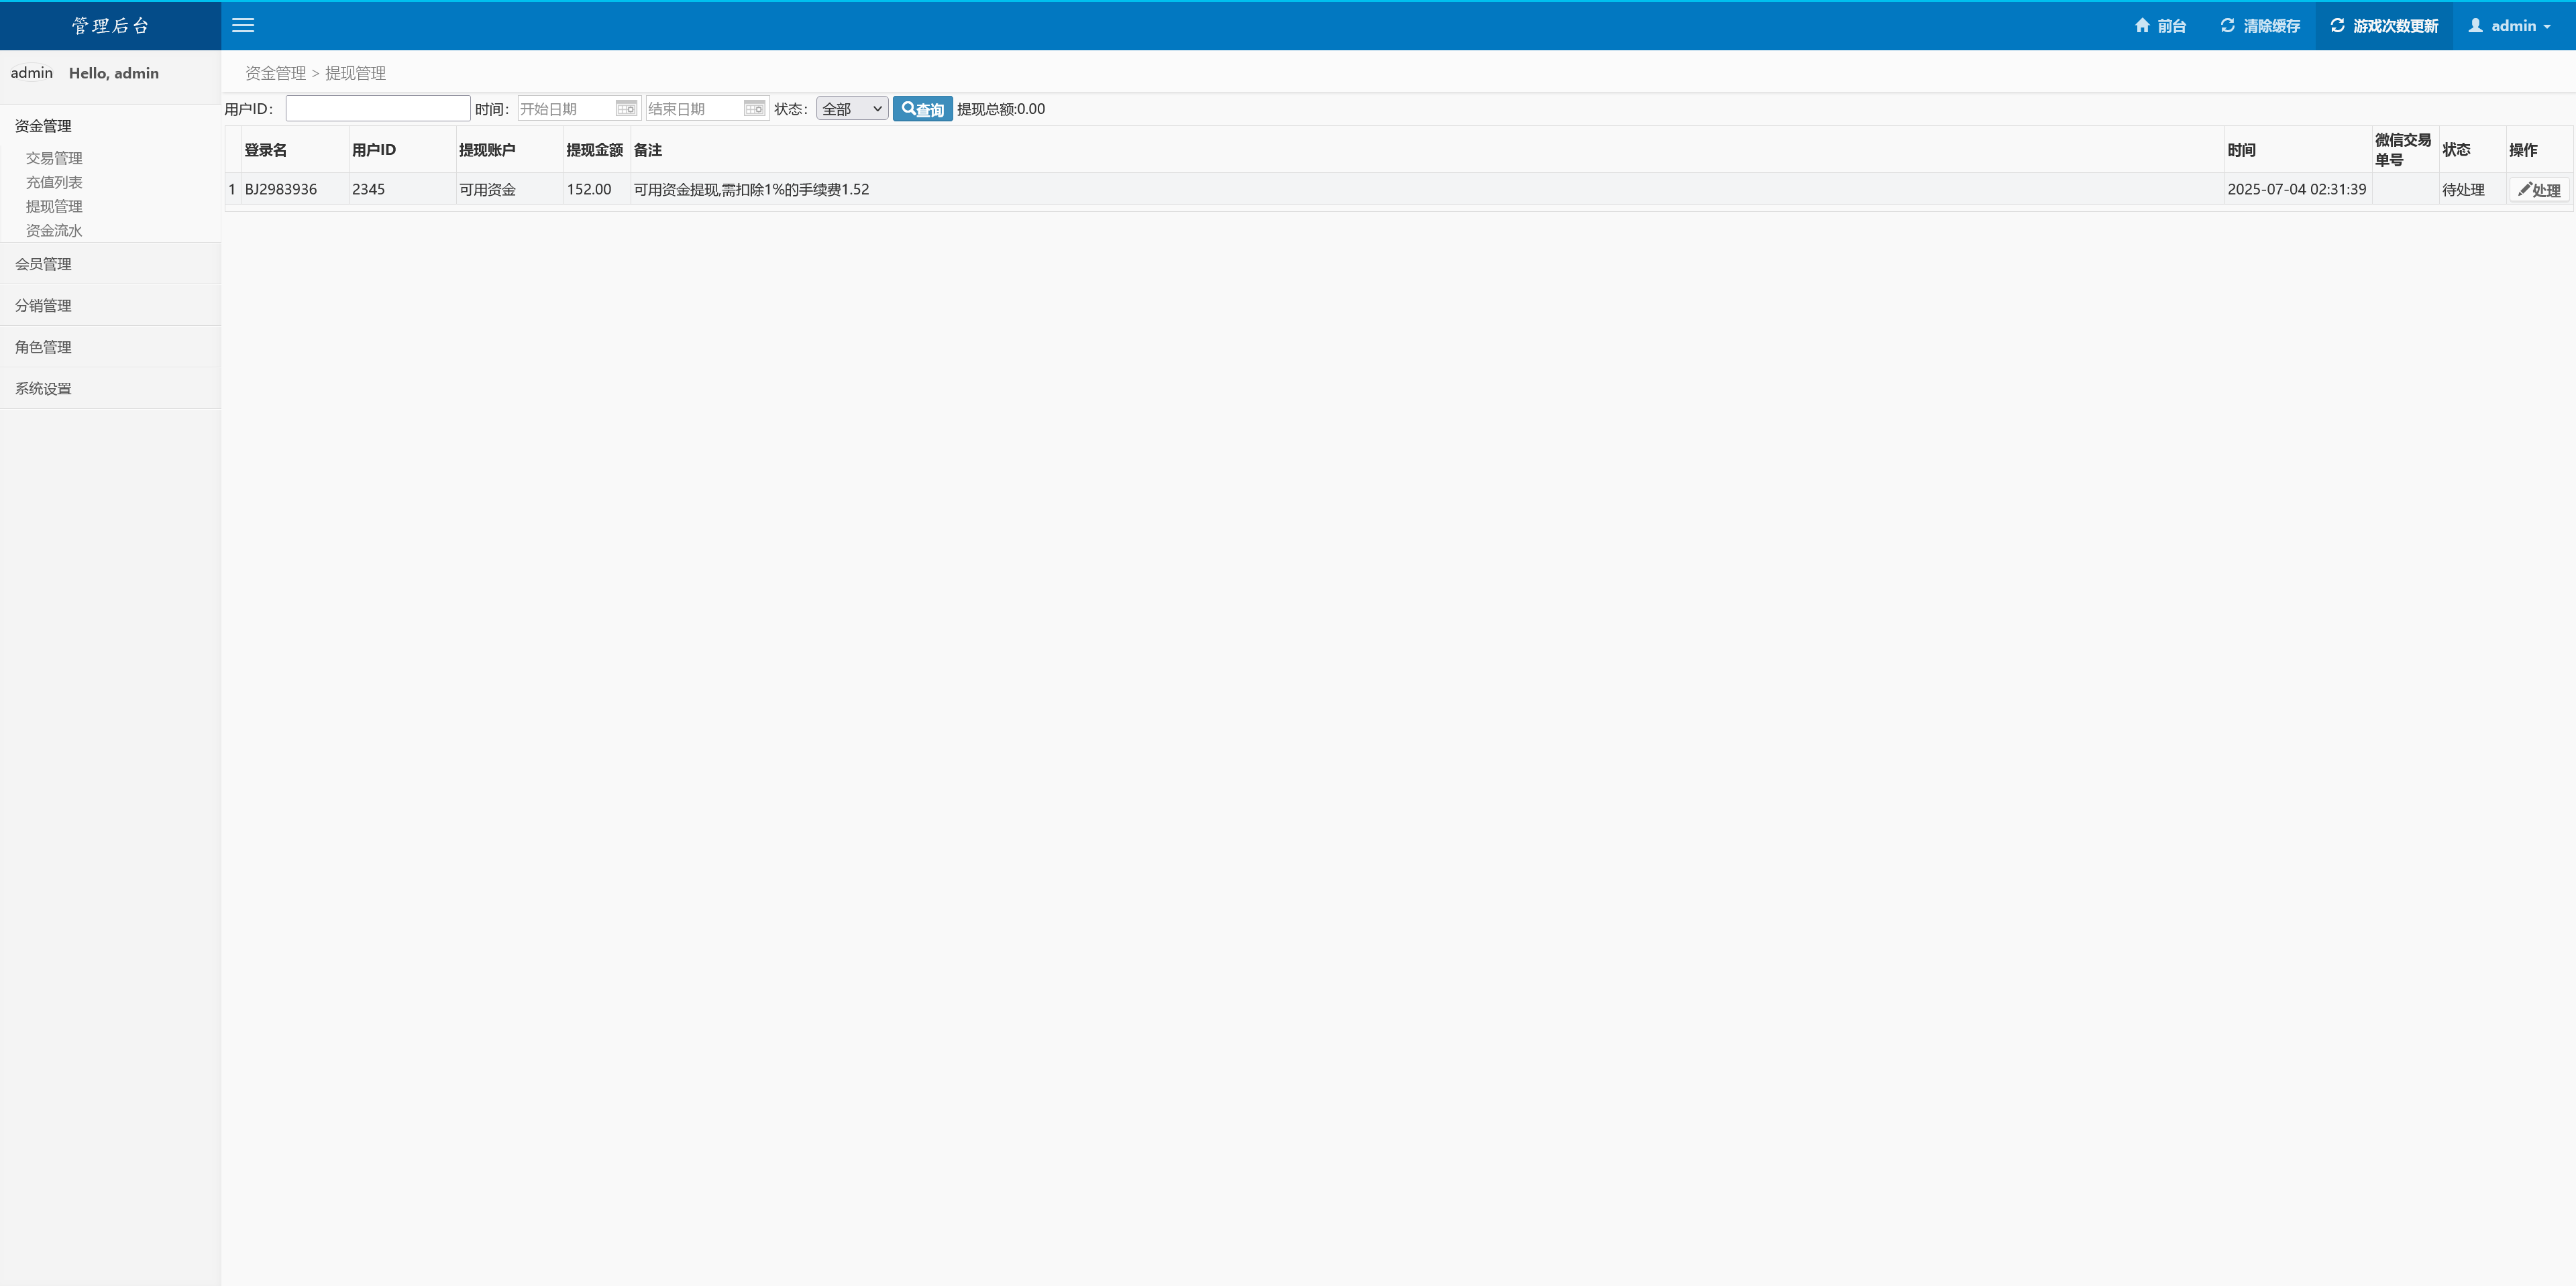Click 提现金额 column header
2576x1286 pixels.
(594, 150)
